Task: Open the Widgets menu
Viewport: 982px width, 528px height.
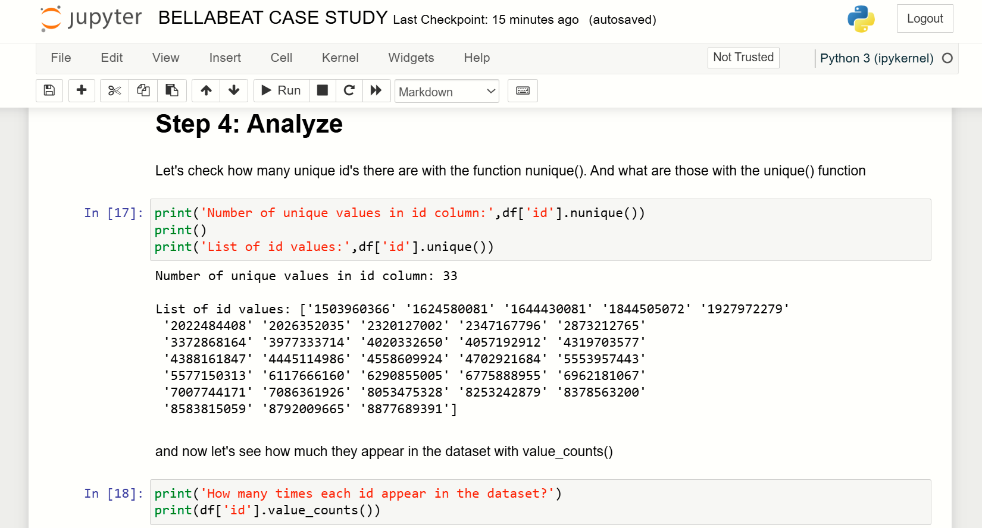Action: pos(411,58)
